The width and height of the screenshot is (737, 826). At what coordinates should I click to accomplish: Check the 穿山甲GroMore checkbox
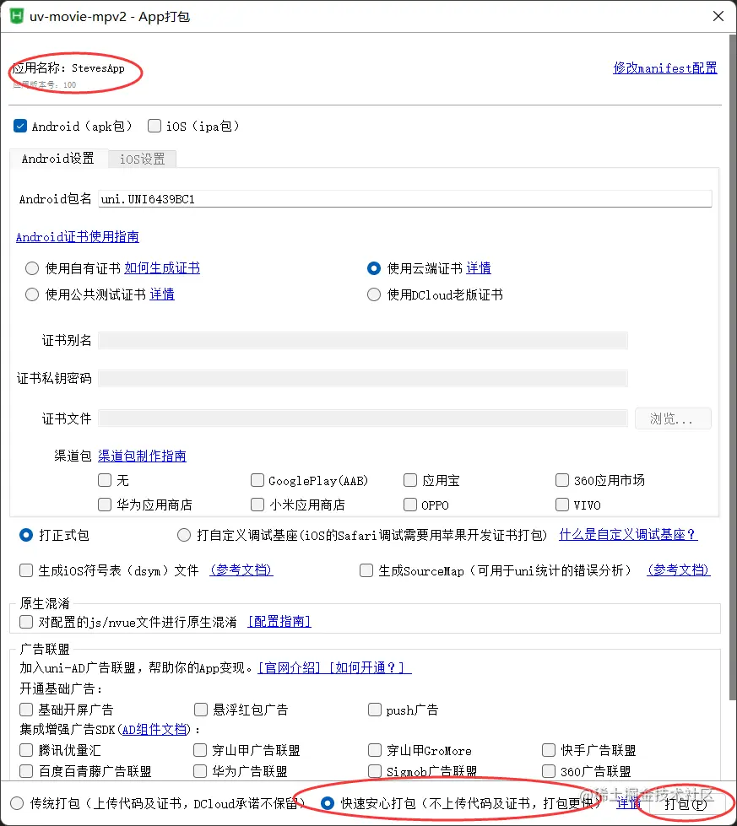point(375,749)
